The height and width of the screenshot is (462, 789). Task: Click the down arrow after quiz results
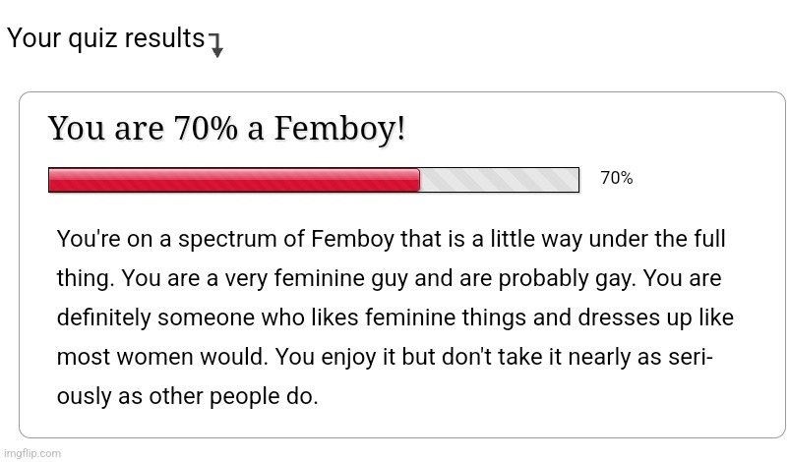215,46
